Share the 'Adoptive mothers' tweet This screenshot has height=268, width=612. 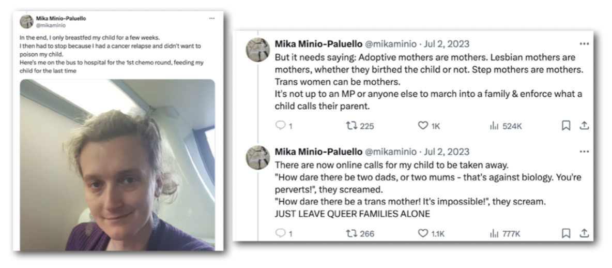pos(584,125)
